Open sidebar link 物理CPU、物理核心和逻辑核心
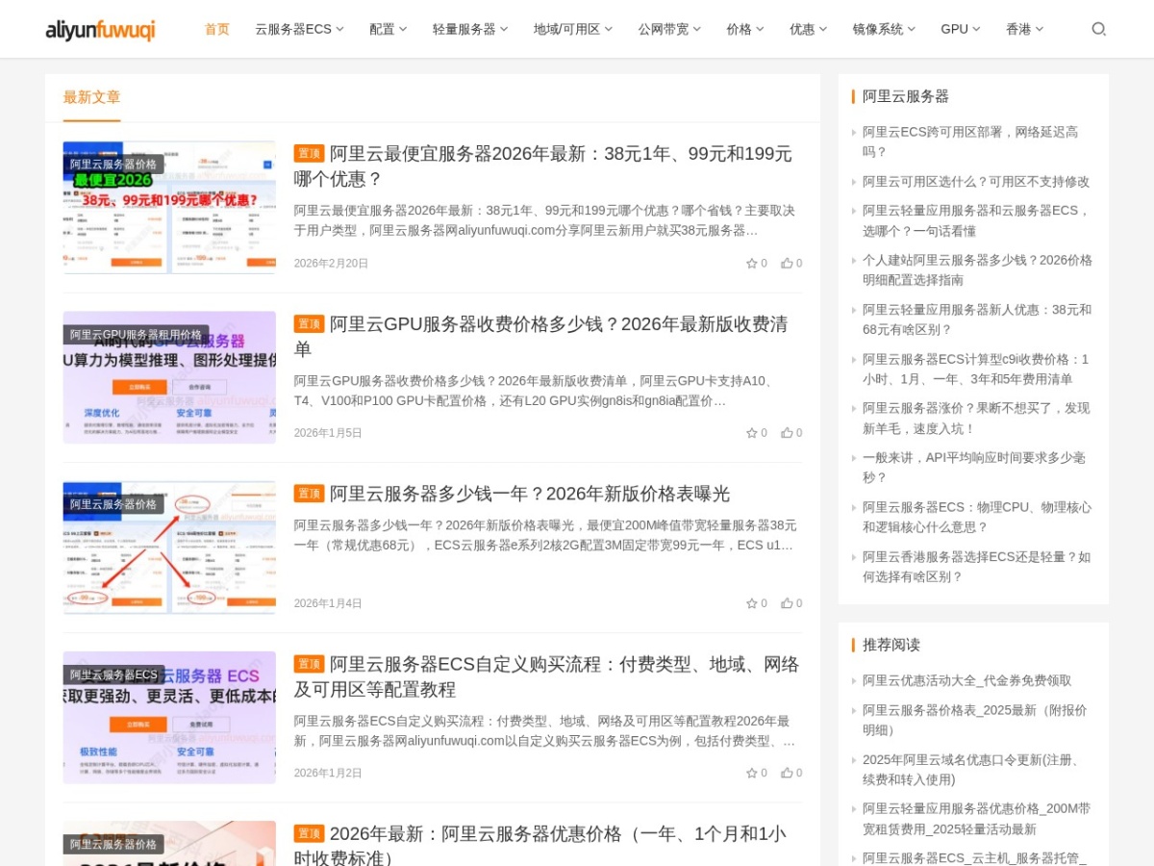Image resolution: width=1154 pixels, height=866 pixels. pyautogui.click(x=977, y=517)
